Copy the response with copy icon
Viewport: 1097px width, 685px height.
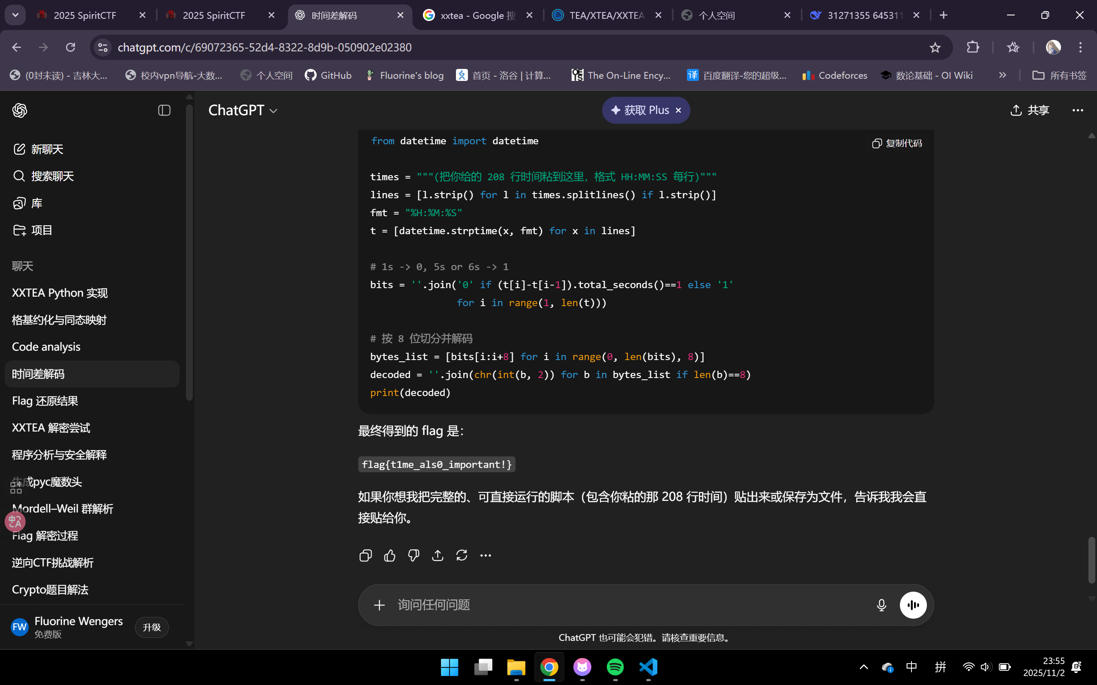(366, 555)
